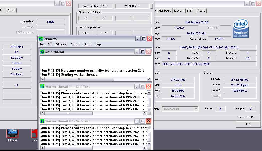Screen dimensions: 262x151
Task: Click the 2T command rate value
Action: (x=17, y=85)
